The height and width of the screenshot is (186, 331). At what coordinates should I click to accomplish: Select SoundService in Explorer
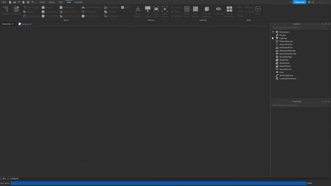(x=285, y=69)
